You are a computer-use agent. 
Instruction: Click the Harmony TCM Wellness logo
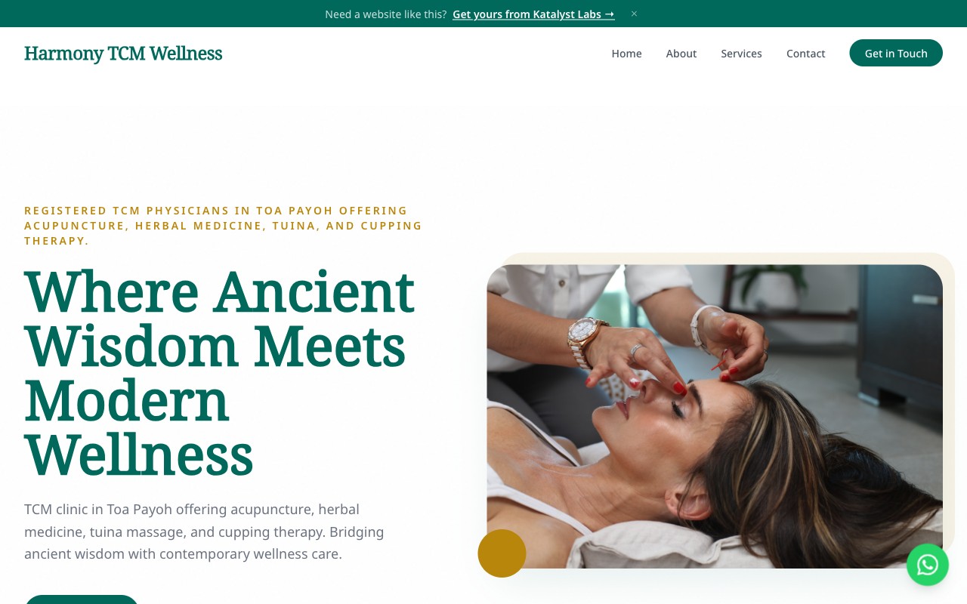pos(123,54)
